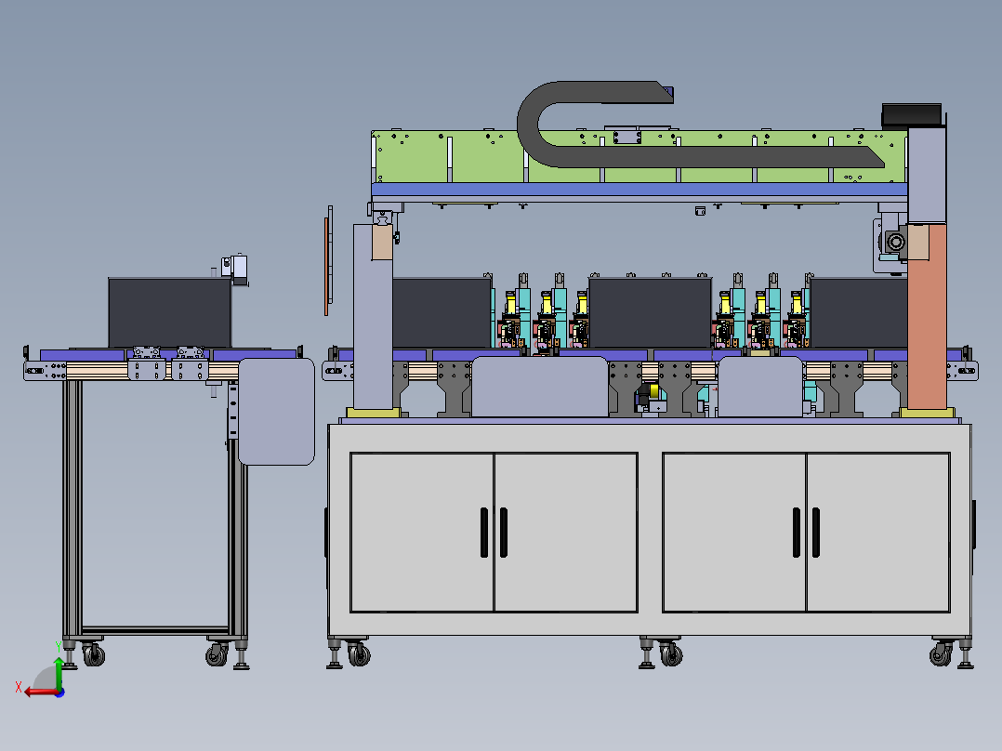Pick the middle caster wheel under the main cabinet
The image size is (1002, 751).
(x=671, y=654)
